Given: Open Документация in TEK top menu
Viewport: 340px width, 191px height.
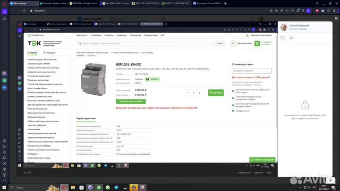Looking at the screenshot, I should pyautogui.click(x=151, y=35).
